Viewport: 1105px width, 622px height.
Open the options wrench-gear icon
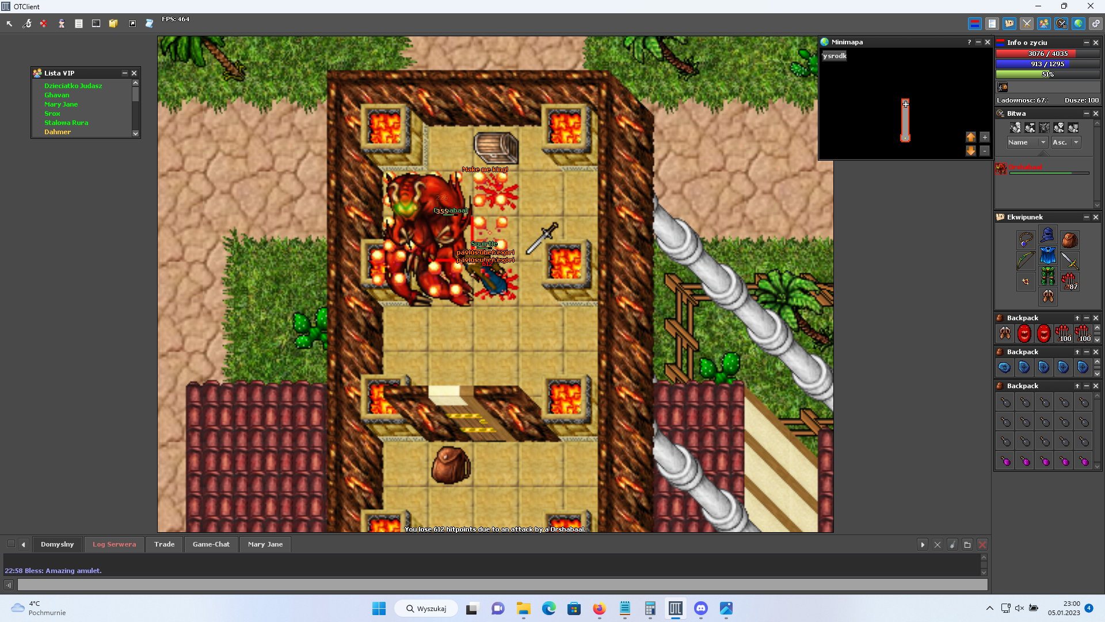[27, 24]
